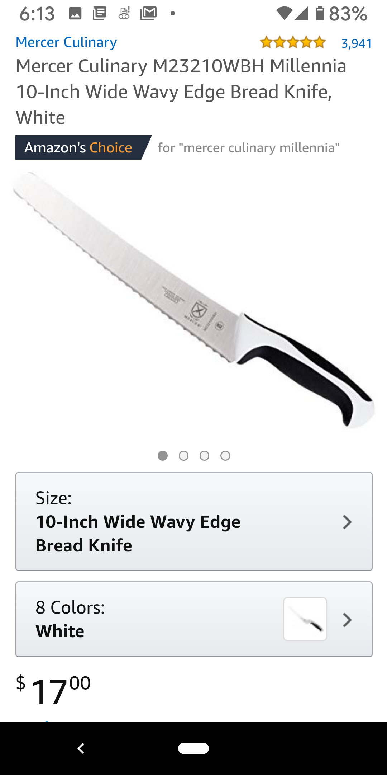Tap the news notification icon in status bar
The image size is (387, 775).
tap(100, 14)
